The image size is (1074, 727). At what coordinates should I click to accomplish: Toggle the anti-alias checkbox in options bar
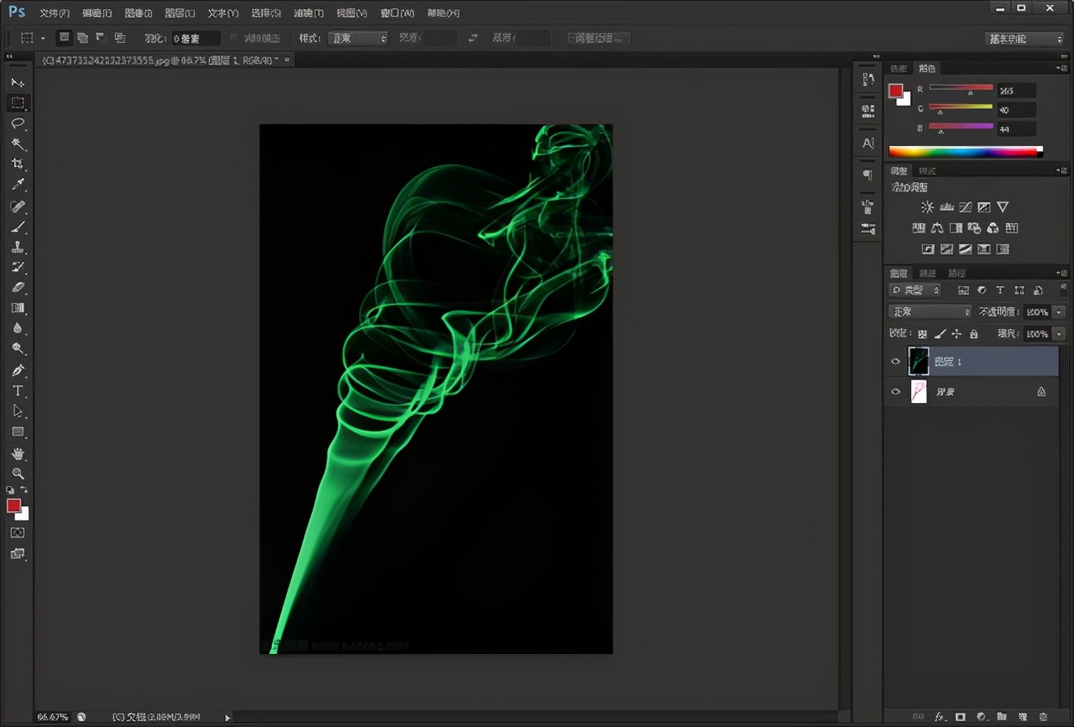[233, 38]
